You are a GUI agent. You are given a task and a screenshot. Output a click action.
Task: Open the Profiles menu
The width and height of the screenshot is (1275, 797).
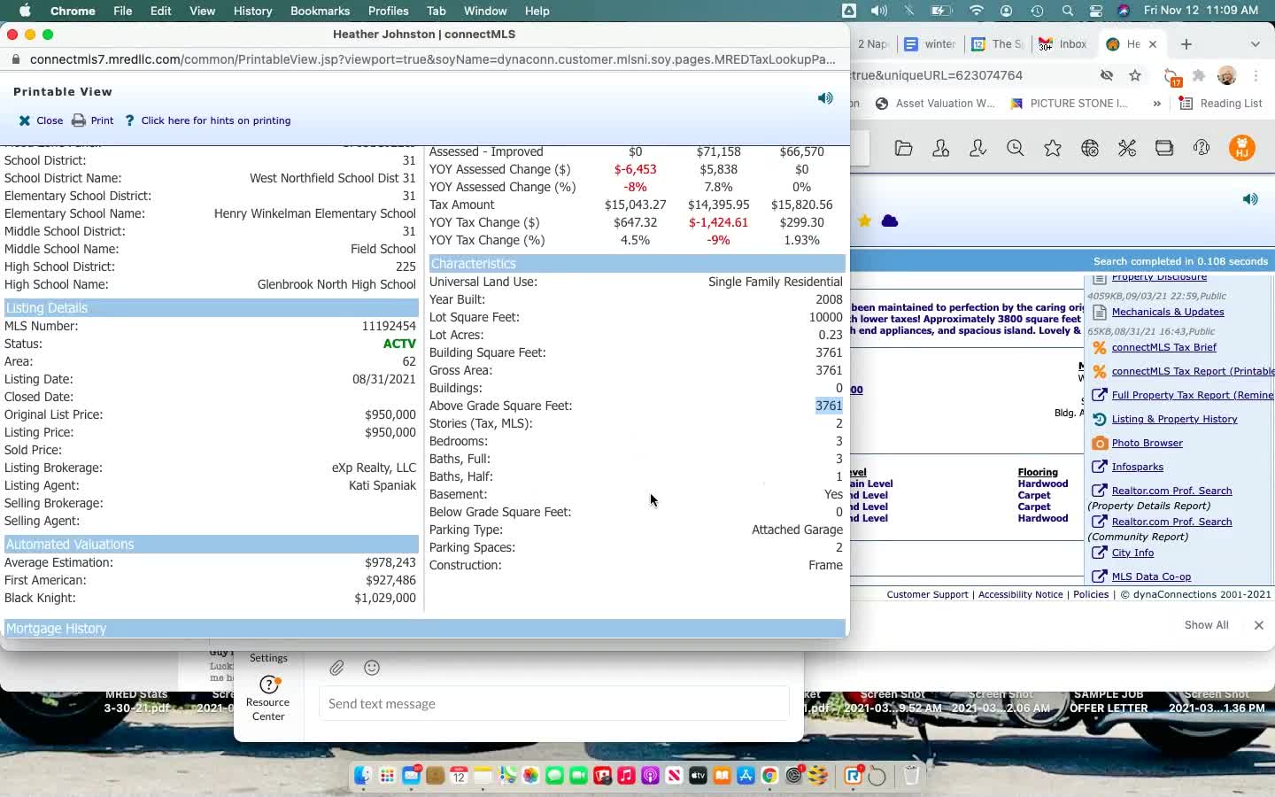coord(388,11)
